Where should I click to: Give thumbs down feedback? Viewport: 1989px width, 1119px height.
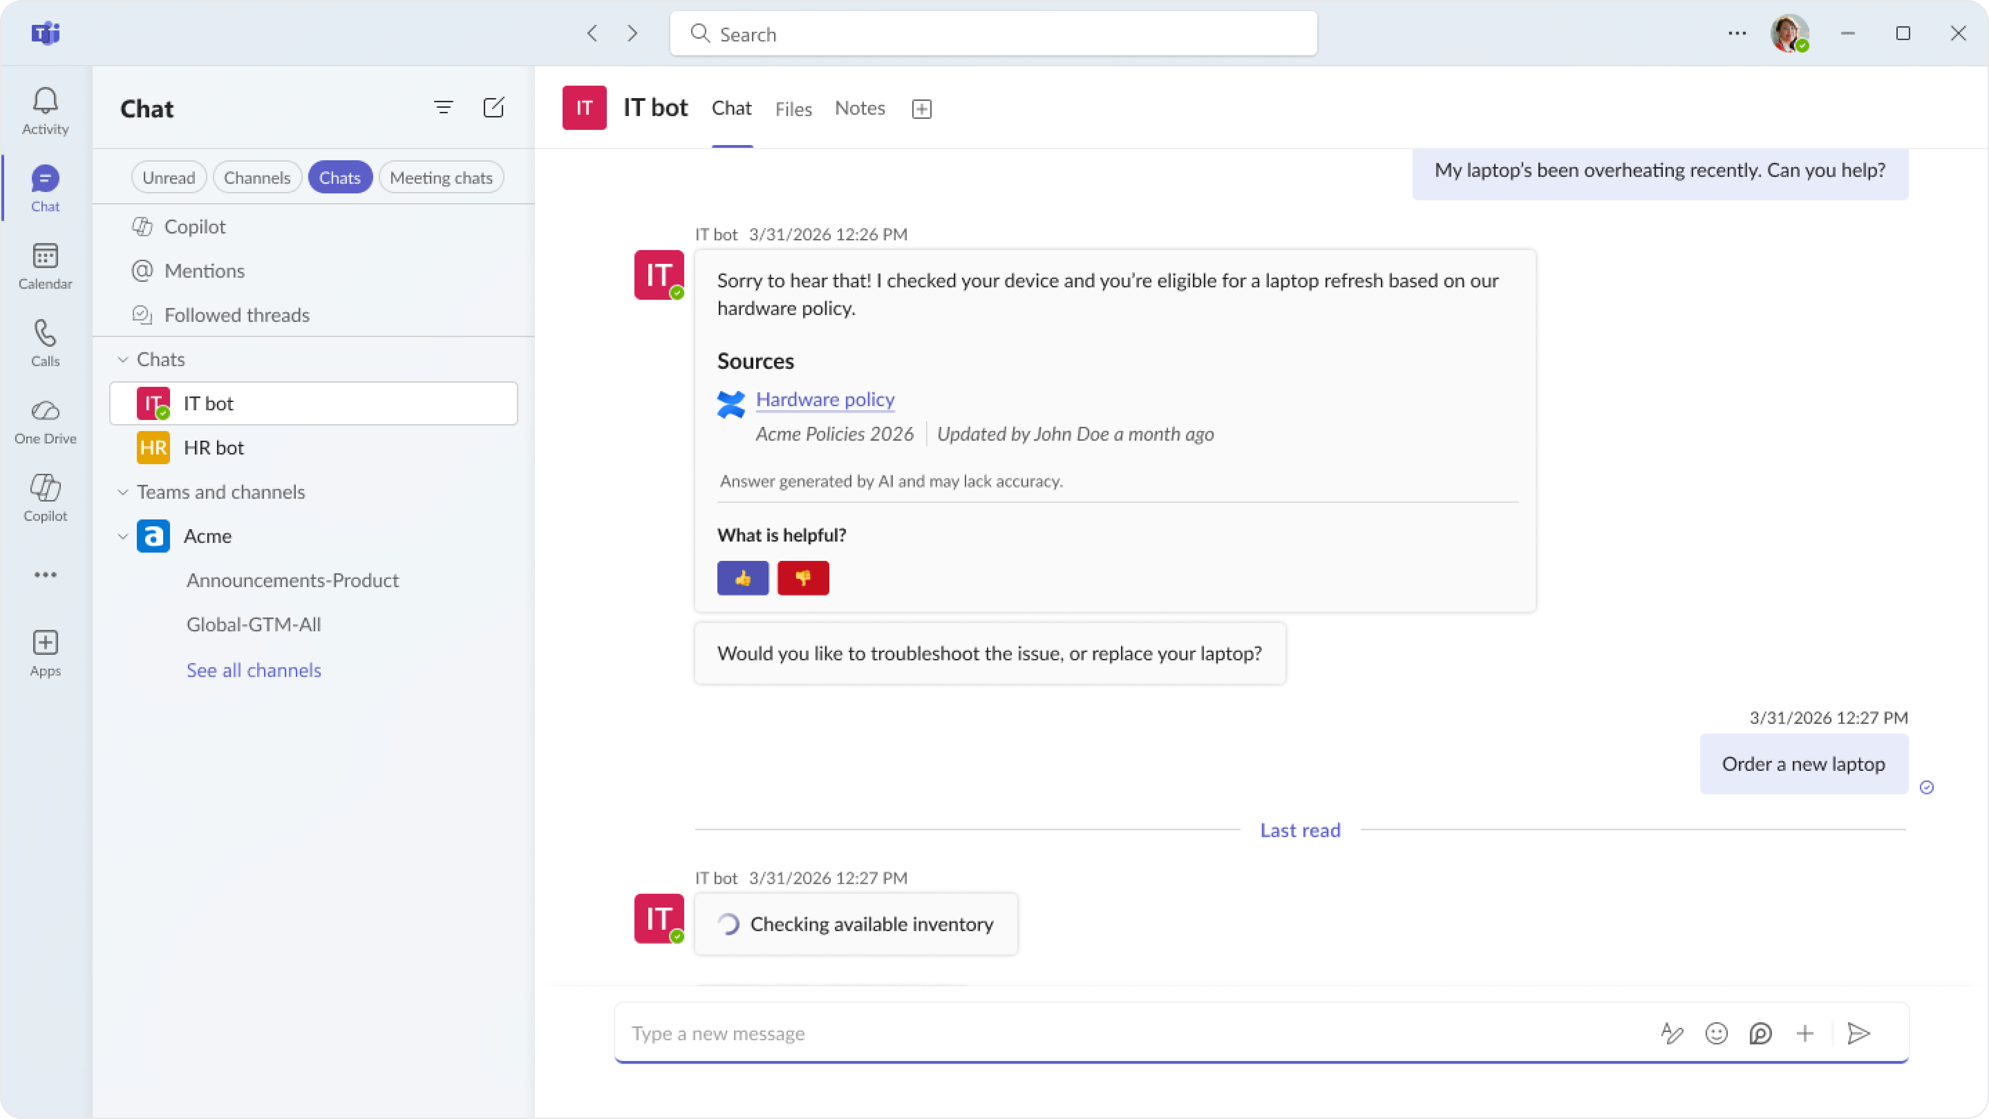coord(803,578)
